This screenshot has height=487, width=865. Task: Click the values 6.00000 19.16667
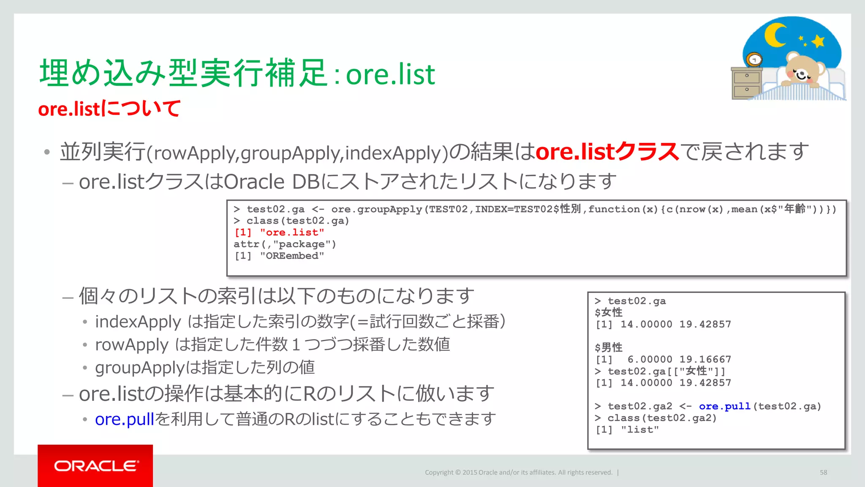(679, 359)
